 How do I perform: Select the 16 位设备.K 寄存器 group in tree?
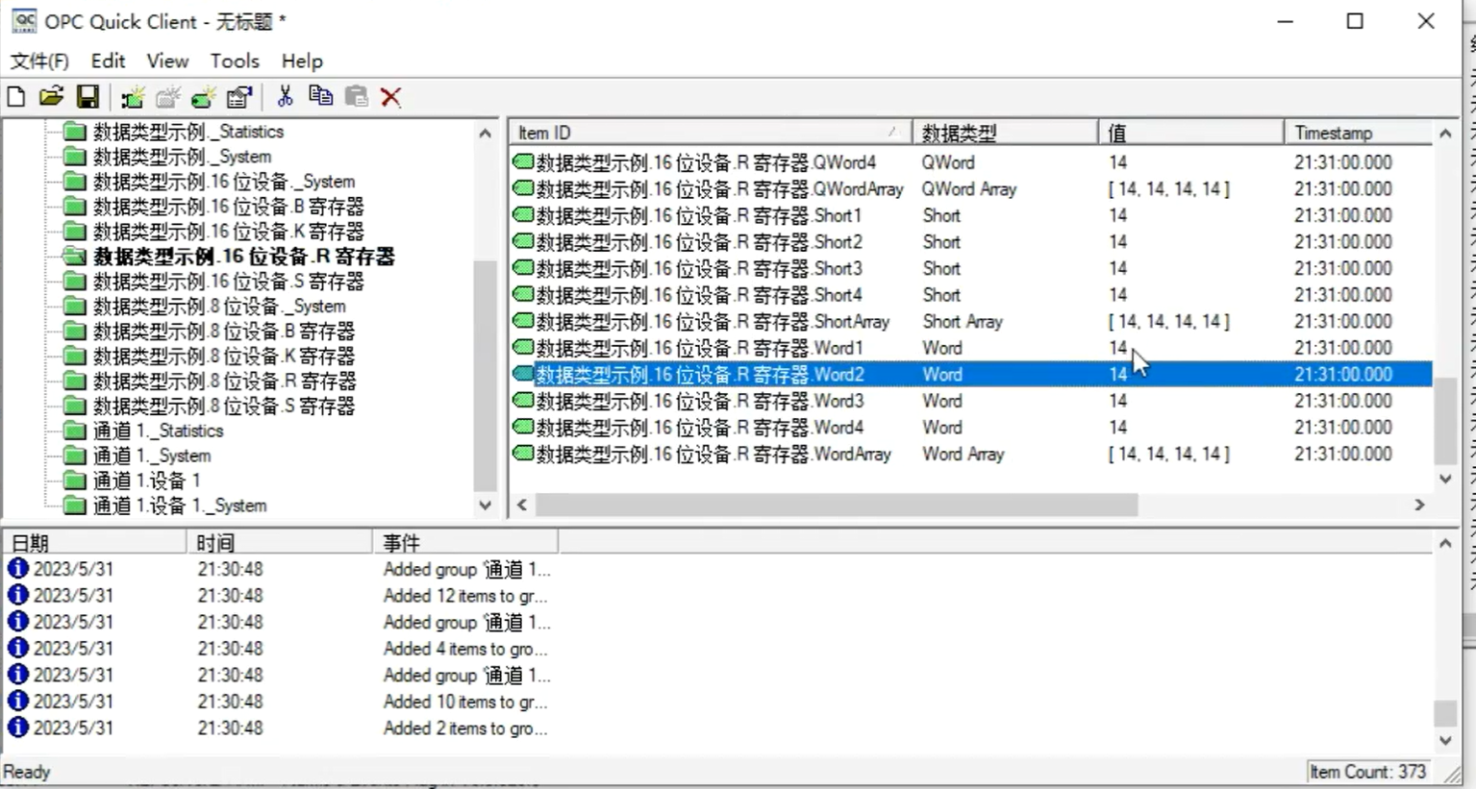pyautogui.click(x=228, y=232)
